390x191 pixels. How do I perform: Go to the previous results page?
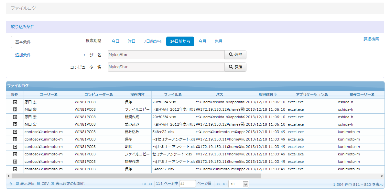coord(150,184)
